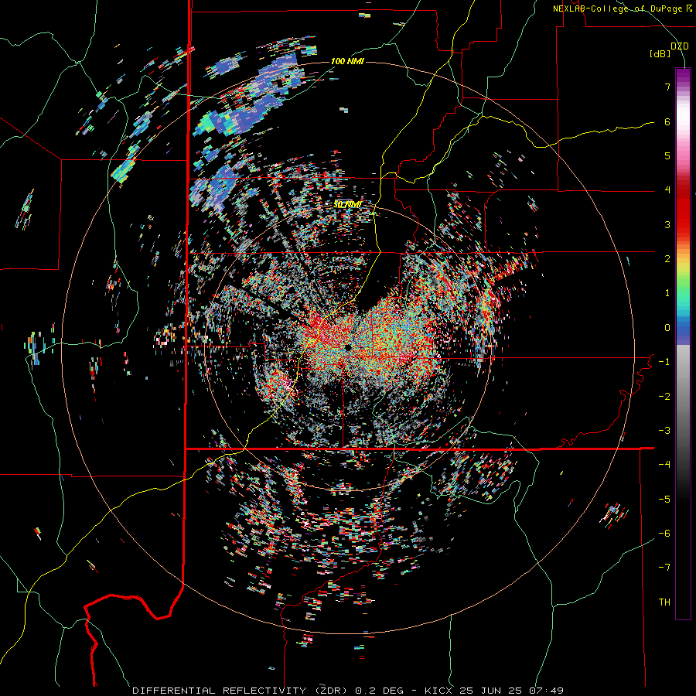This screenshot has height=696, width=696.
Task: Click the -2 value on color scale
Action: (x=664, y=397)
